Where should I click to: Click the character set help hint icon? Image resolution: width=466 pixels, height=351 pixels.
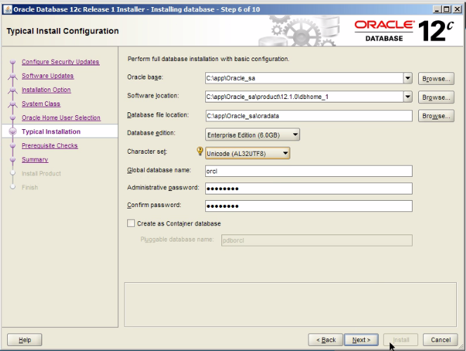click(200, 151)
